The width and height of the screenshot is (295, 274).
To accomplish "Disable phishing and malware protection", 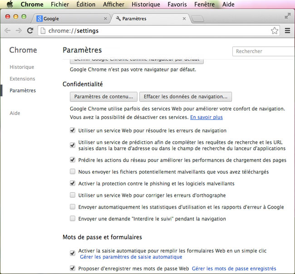I will [73, 183].
